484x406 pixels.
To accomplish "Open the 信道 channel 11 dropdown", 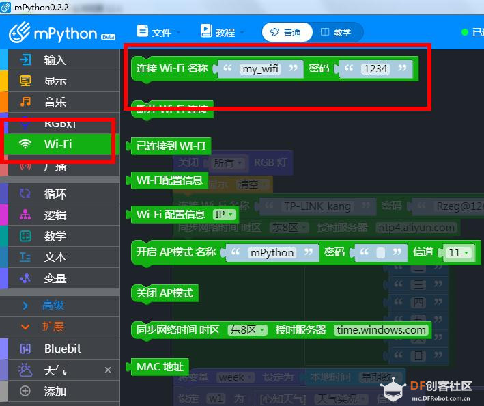I will point(459,252).
